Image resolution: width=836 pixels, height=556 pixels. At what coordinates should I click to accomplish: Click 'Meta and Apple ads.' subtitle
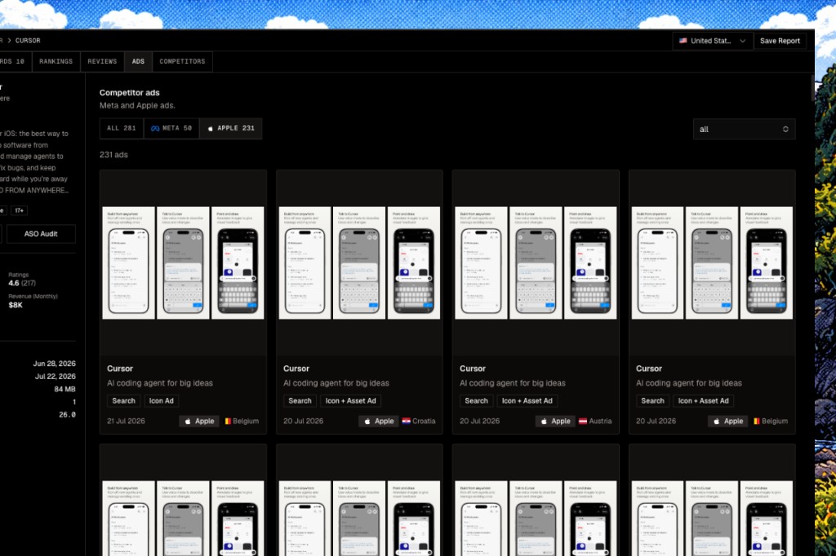[137, 105]
